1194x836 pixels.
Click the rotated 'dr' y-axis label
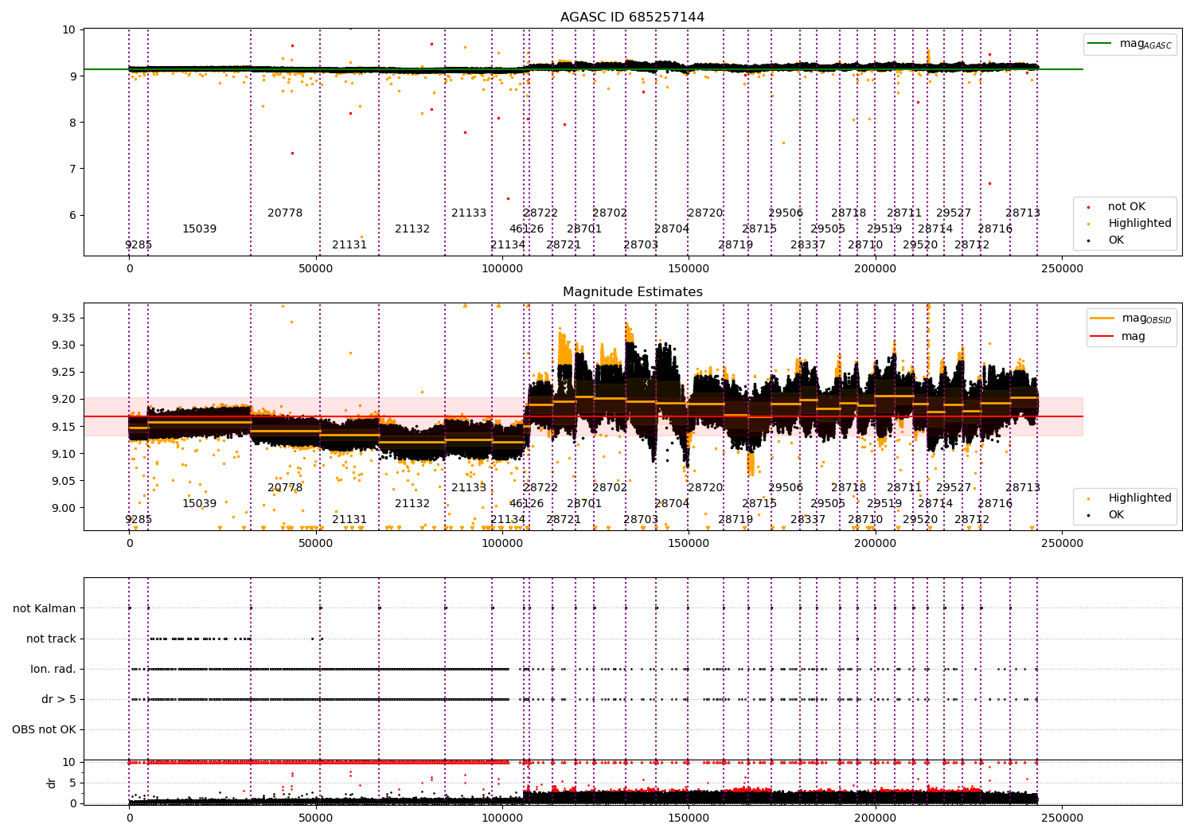pos(52,783)
